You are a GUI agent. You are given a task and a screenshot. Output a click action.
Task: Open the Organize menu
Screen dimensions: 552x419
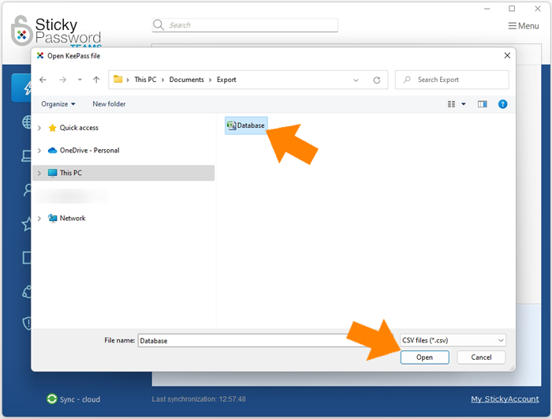coord(58,104)
